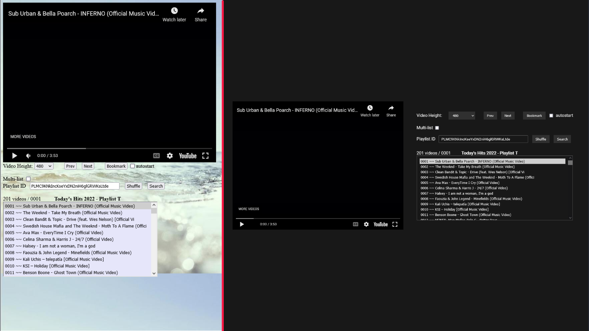This screenshot has height=331, width=589.
Task: Enable Multi-list checkbox in dark panel
Action: (x=437, y=128)
